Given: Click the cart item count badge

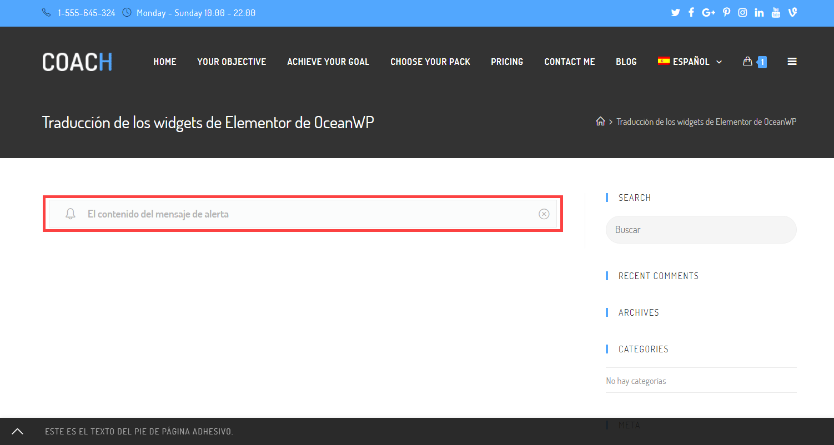Looking at the screenshot, I should [x=762, y=62].
